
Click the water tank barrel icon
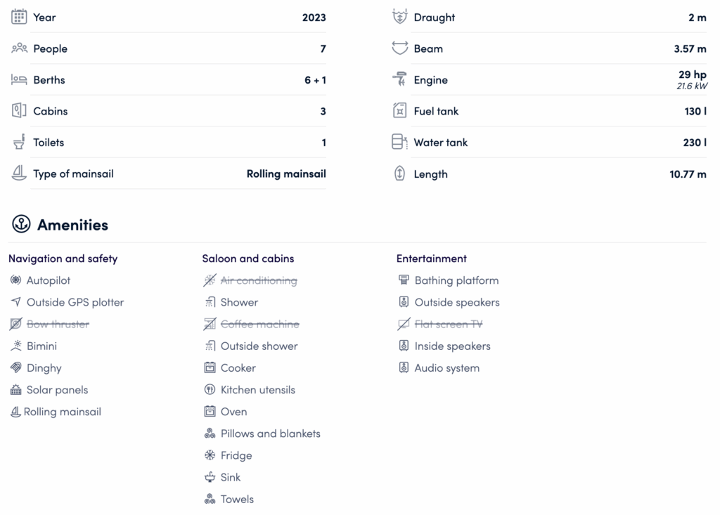[399, 142]
